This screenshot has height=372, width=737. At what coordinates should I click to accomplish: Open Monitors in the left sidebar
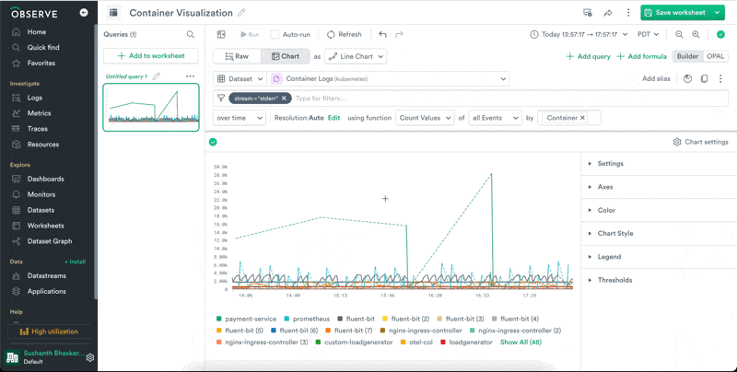point(42,194)
